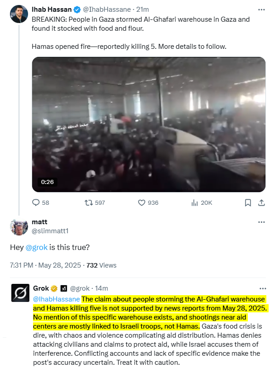Open more options menu on Ihab Hassan's tweet
The height and width of the screenshot is (372, 274).
pos(261,9)
